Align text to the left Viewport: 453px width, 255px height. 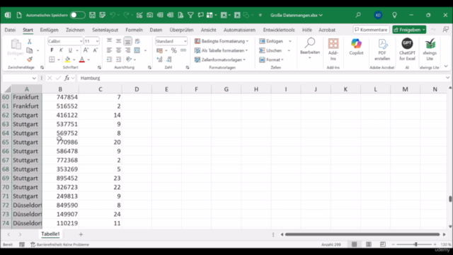pyautogui.click(x=109, y=50)
